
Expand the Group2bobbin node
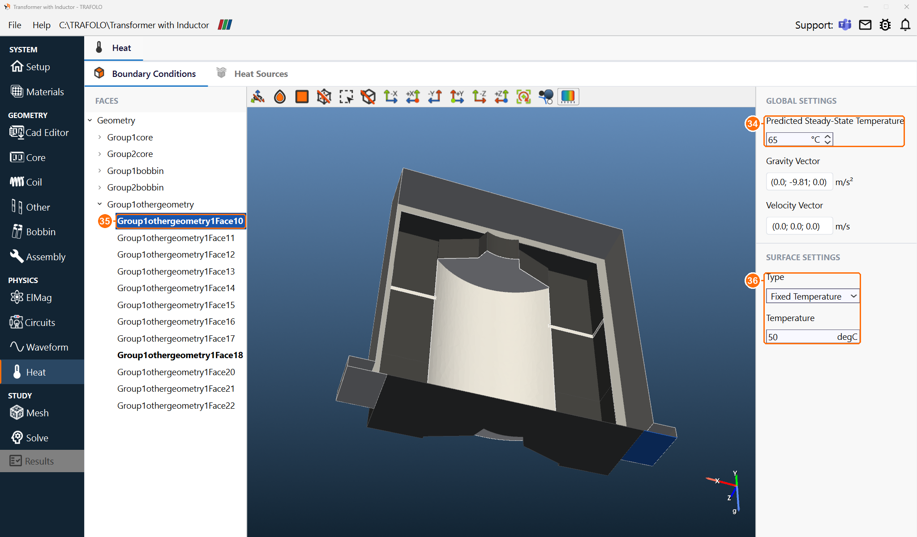(100, 187)
